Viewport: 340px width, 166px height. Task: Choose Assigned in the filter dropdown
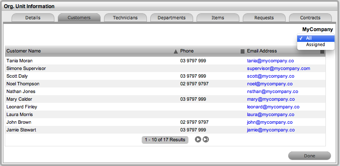click(x=316, y=45)
